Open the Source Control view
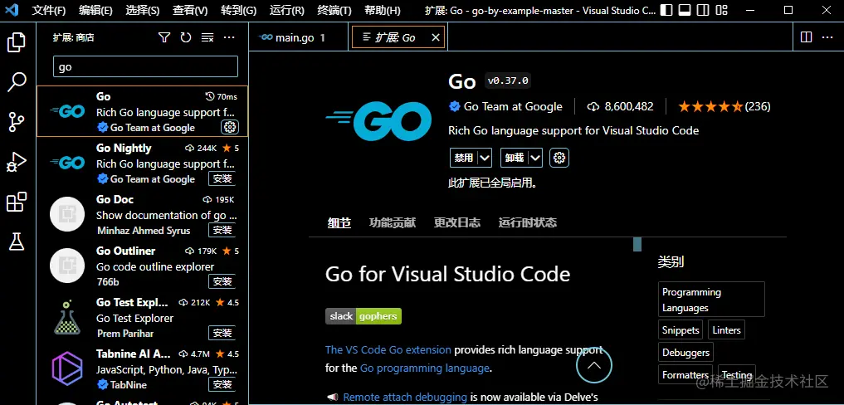Image resolution: width=844 pixels, height=405 pixels. click(x=17, y=122)
